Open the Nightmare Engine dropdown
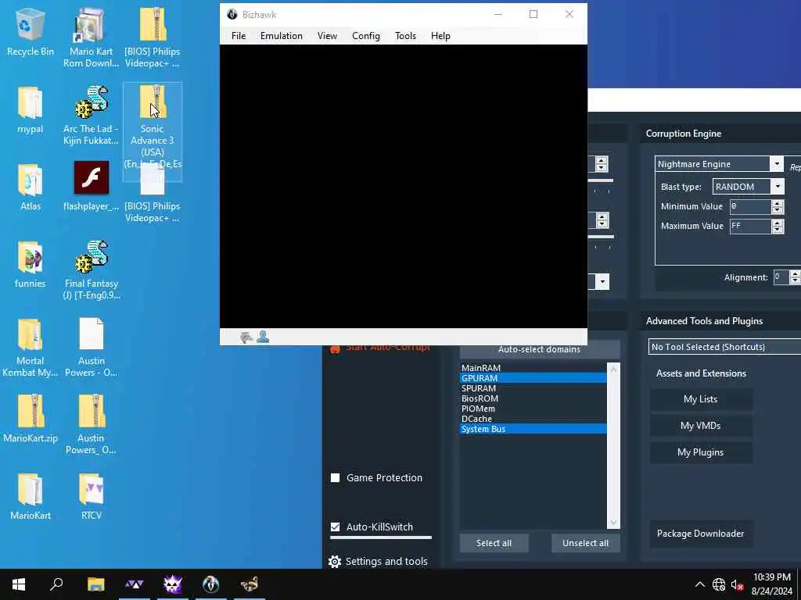The height and width of the screenshot is (600, 801). tap(777, 164)
